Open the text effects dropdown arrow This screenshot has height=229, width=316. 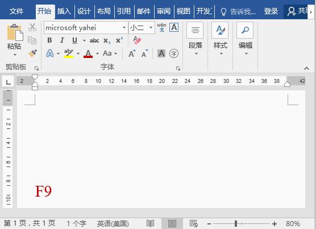[x=59, y=53]
